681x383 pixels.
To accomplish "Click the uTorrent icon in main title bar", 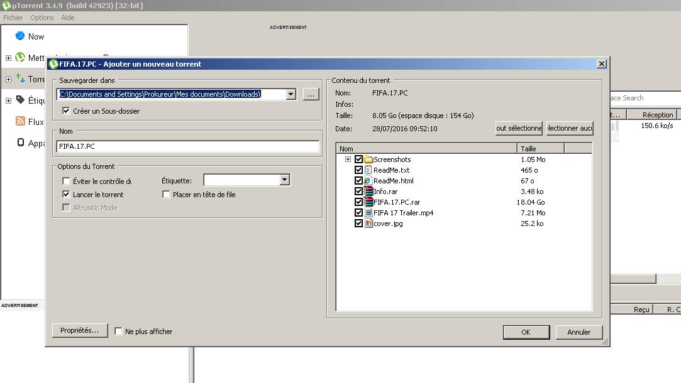I will (6, 5).
